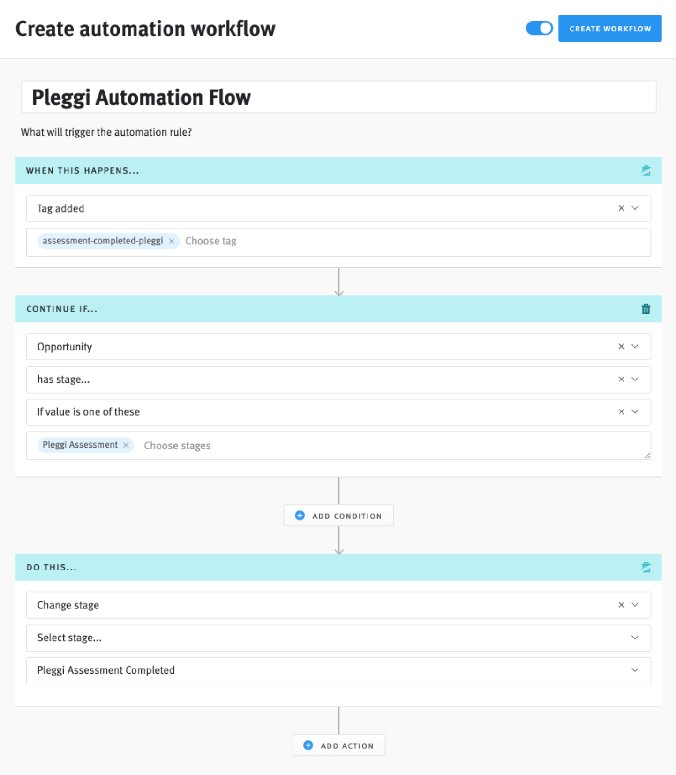Clear the Tag added trigger selection

tap(621, 208)
